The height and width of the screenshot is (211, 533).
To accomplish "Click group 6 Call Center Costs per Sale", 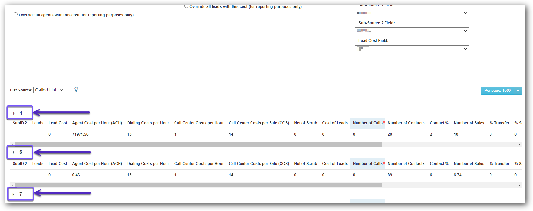I will 259,164.
